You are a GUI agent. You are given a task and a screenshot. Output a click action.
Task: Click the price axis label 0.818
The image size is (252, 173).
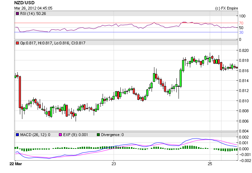(x=244, y=61)
